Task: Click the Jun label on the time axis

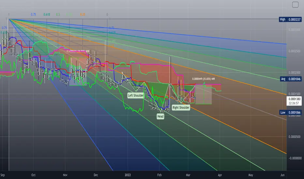Action: (282, 175)
